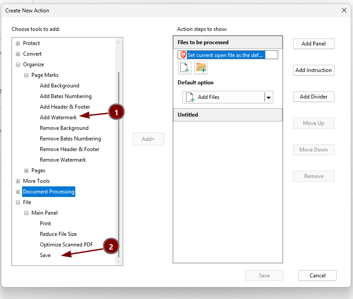Collapse the File tree node
Image resolution: width=353 pixels, height=299 pixels.
(x=18, y=202)
